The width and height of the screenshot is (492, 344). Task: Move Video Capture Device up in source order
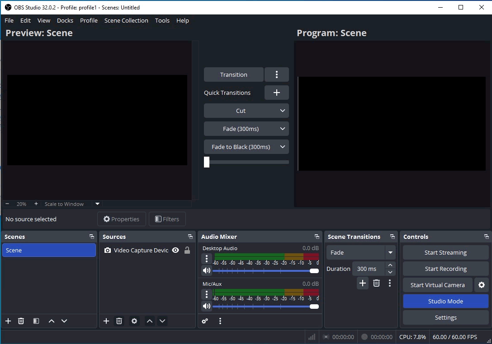[x=150, y=321]
